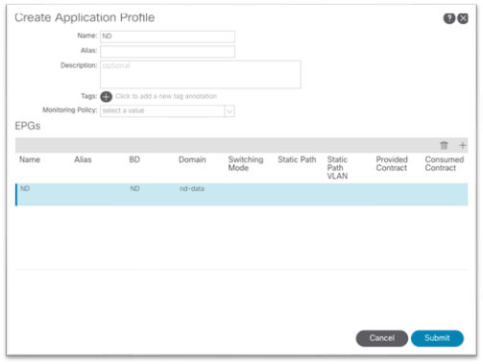Click into the Description text area
Viewport: 483px width, 364px height.
click(201, 74)
